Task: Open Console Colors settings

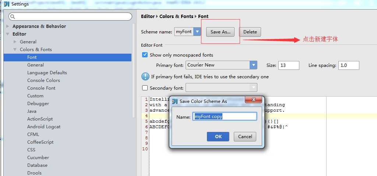Action: point(43,80)
